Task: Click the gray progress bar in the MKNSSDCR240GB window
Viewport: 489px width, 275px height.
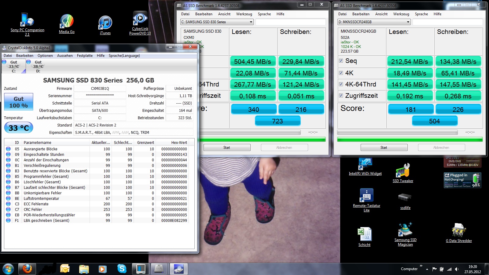Action: click(x=397, y=132)
